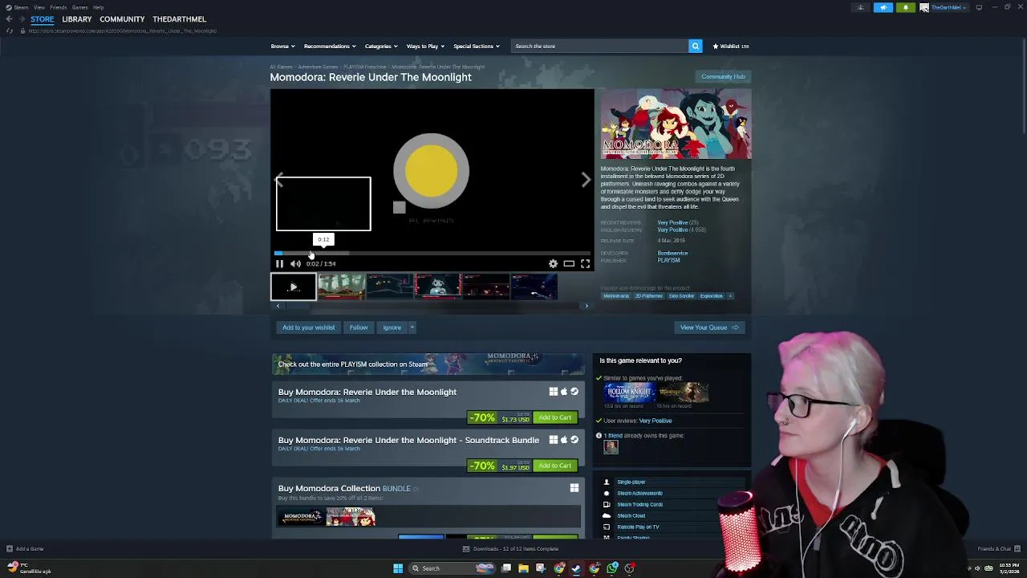The height and width of the screenshot is (578, 1027).
Task: Open Steam from the taskbar
Action: [x=576, y=568]
